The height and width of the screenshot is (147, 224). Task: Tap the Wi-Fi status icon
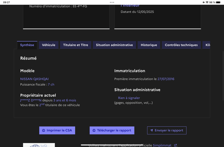pyautogui.click(x=207, y=2)
